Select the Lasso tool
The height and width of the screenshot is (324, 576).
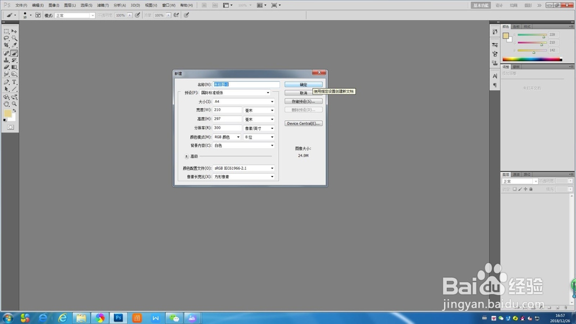pos(6,38)
